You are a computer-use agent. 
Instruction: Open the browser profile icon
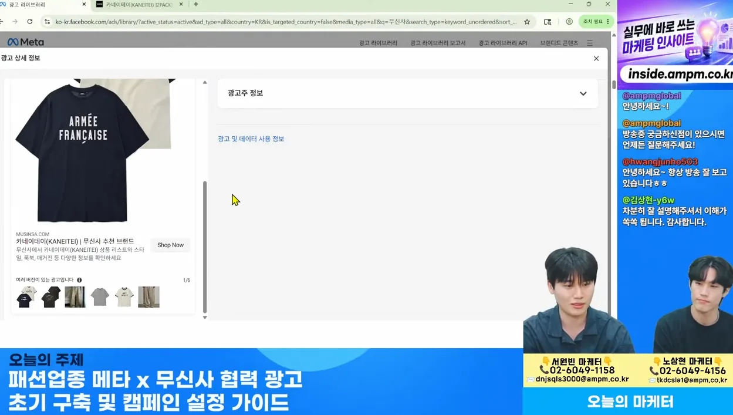569,22
